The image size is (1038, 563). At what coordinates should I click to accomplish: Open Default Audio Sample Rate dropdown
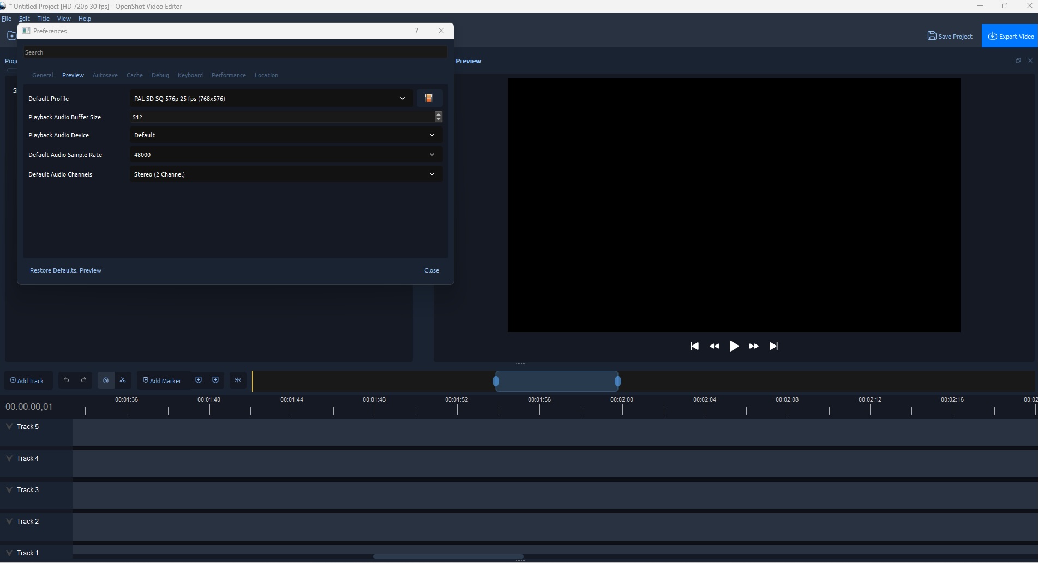pos(286,155)
